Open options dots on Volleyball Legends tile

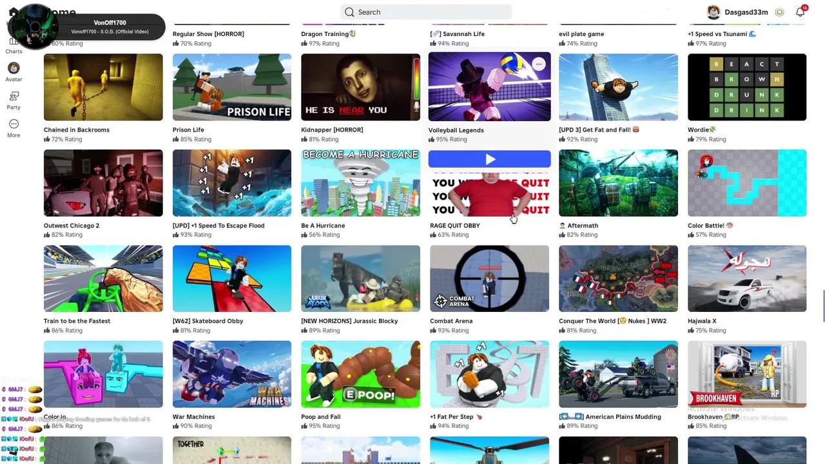point(539,64)
